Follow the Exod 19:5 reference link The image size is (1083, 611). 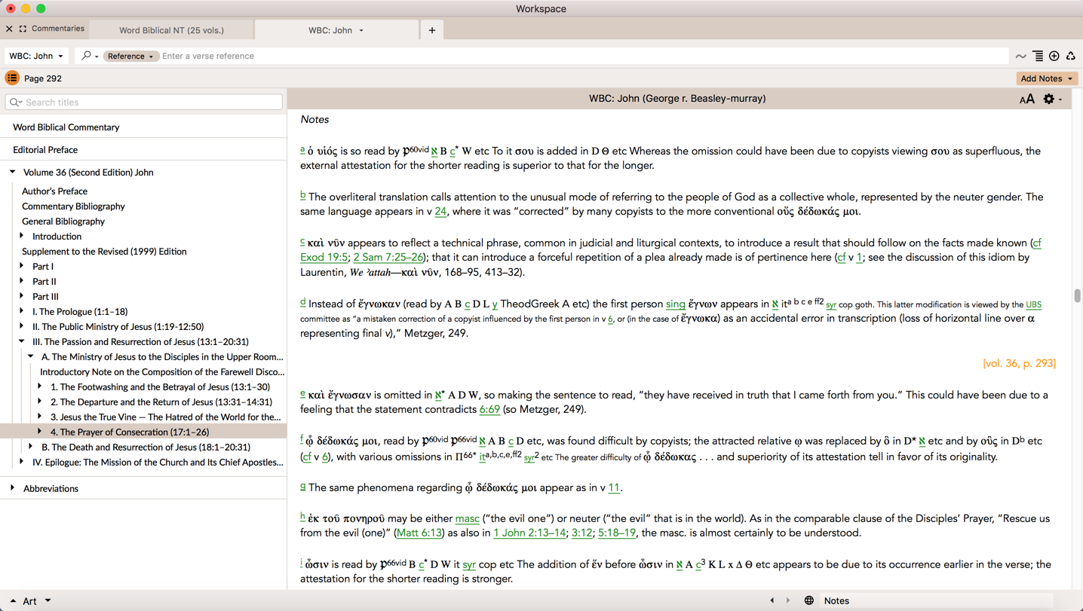pyautogui.click(x=324, y=258)
